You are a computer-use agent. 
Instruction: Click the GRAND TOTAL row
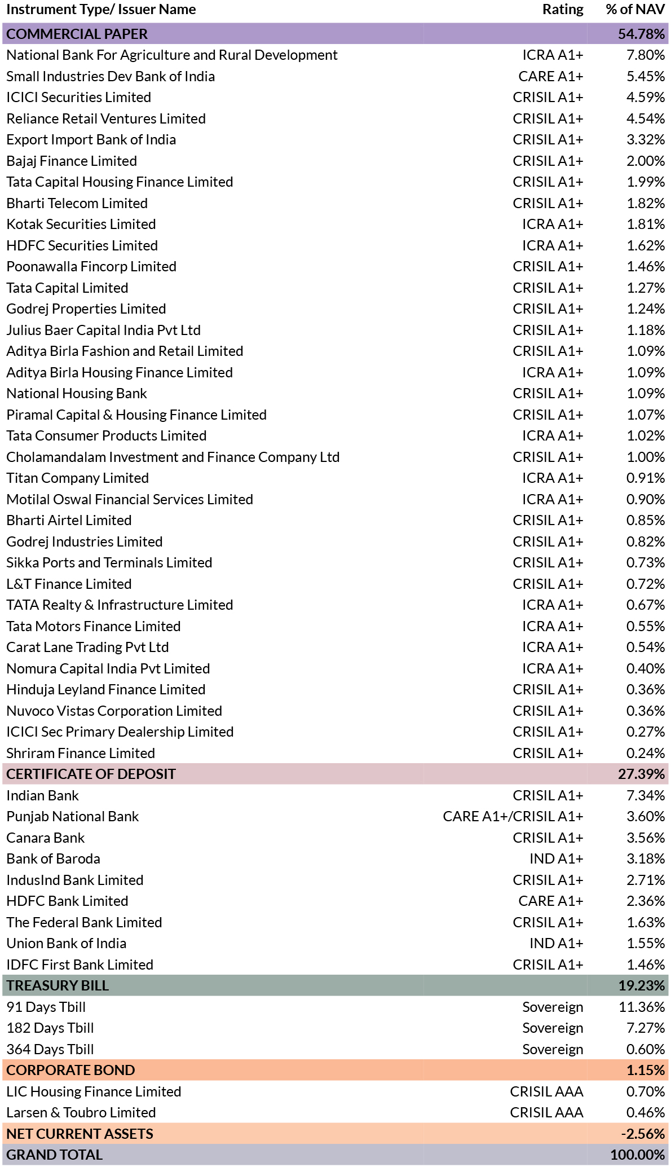tap(335, 1155)
